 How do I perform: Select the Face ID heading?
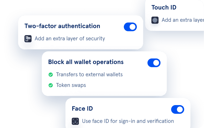tap(82, 109)
